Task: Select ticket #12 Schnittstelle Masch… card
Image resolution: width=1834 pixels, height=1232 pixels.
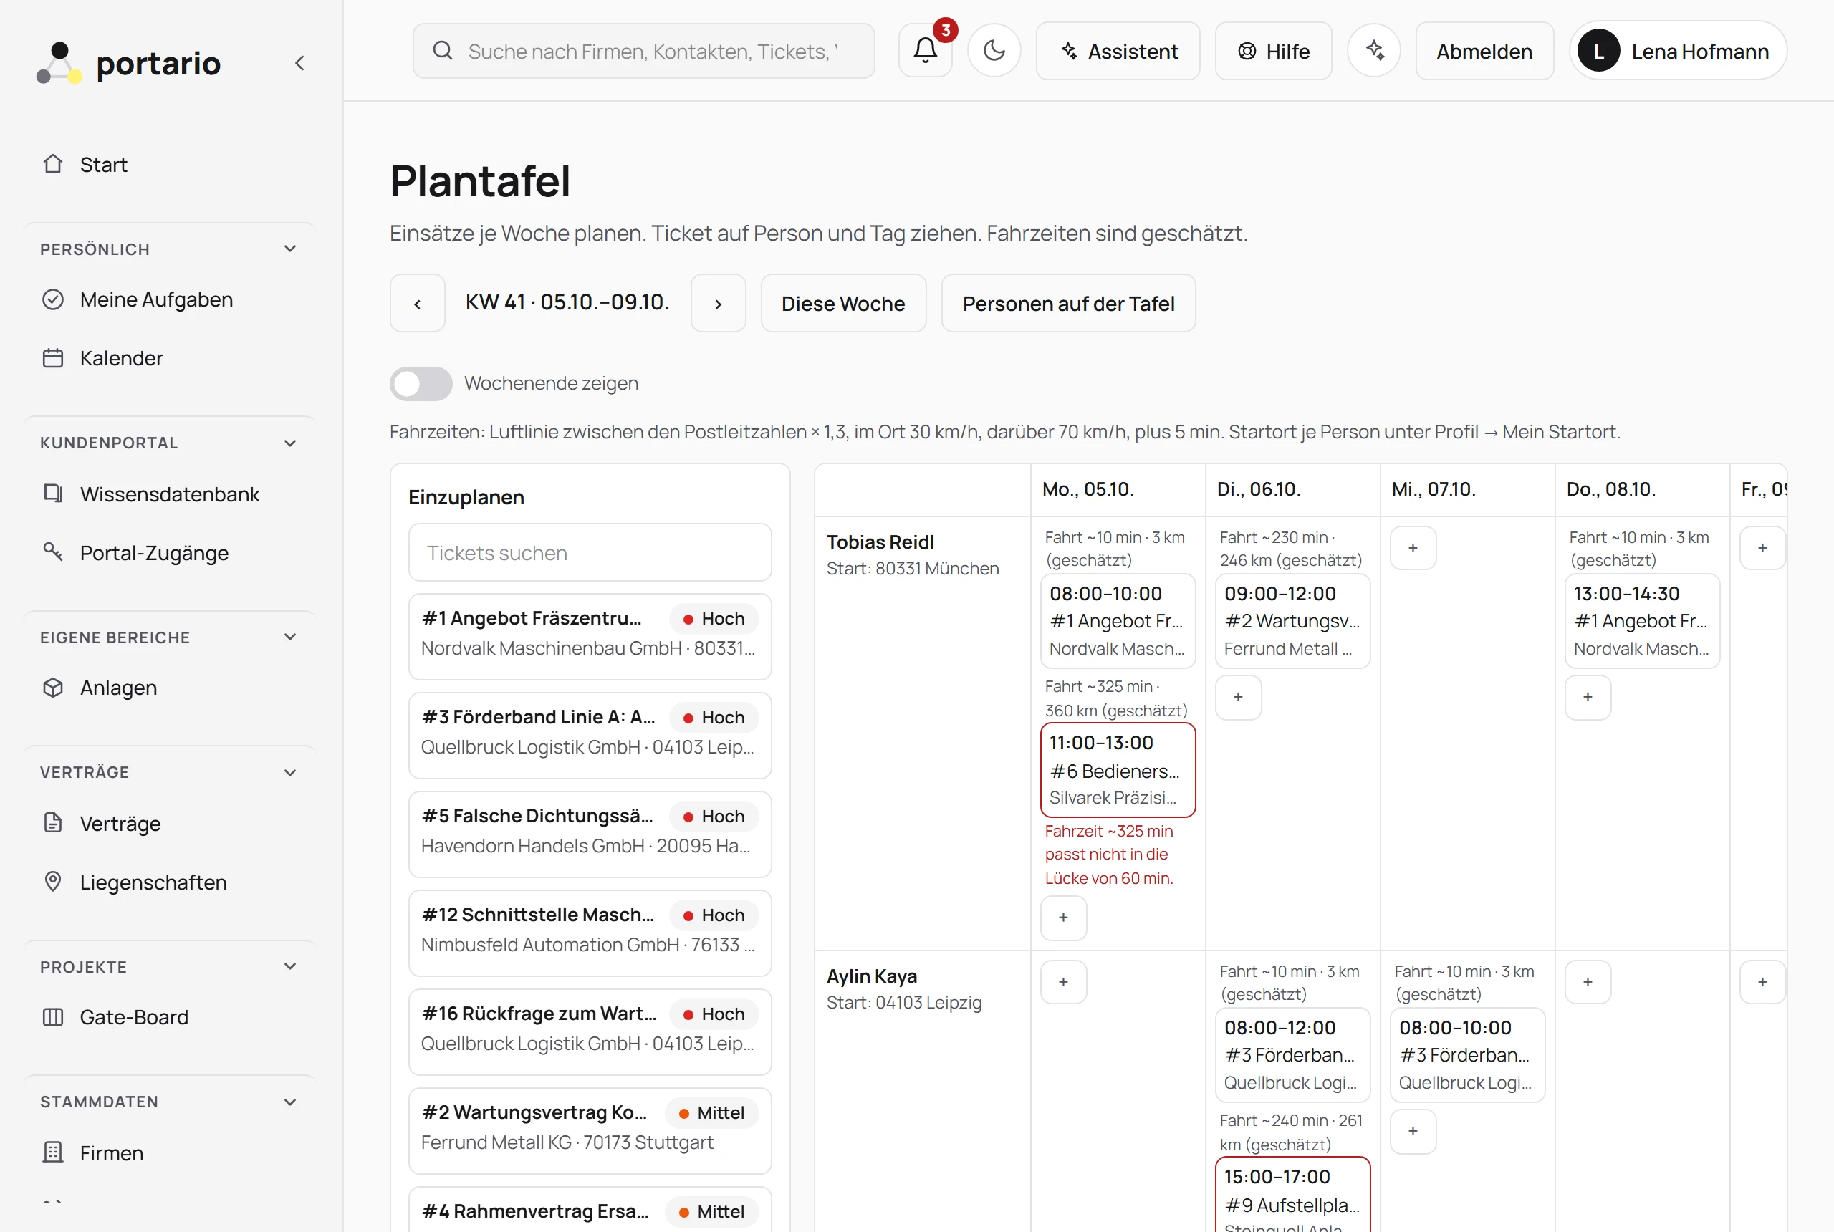Action: coord(590,933)
